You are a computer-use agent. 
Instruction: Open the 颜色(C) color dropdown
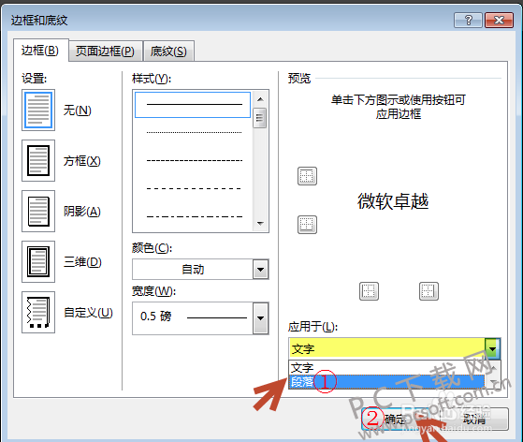coord(260,270)
